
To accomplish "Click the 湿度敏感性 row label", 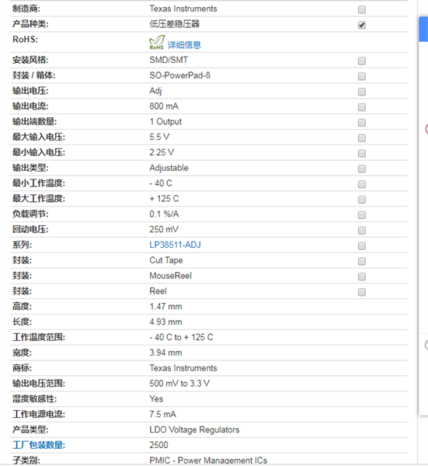I will pyautogui.click(x=34, y=399).
